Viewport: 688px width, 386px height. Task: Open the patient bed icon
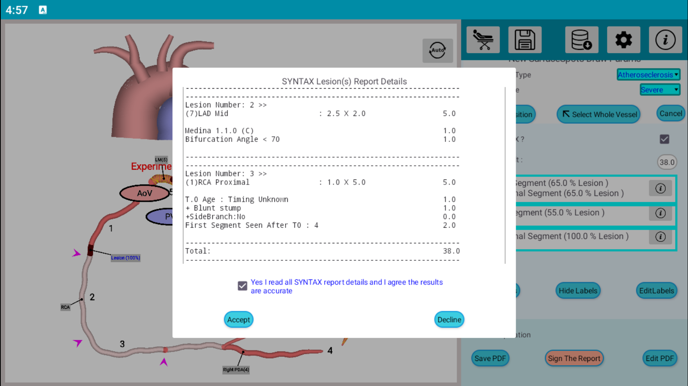coord(483,40)
